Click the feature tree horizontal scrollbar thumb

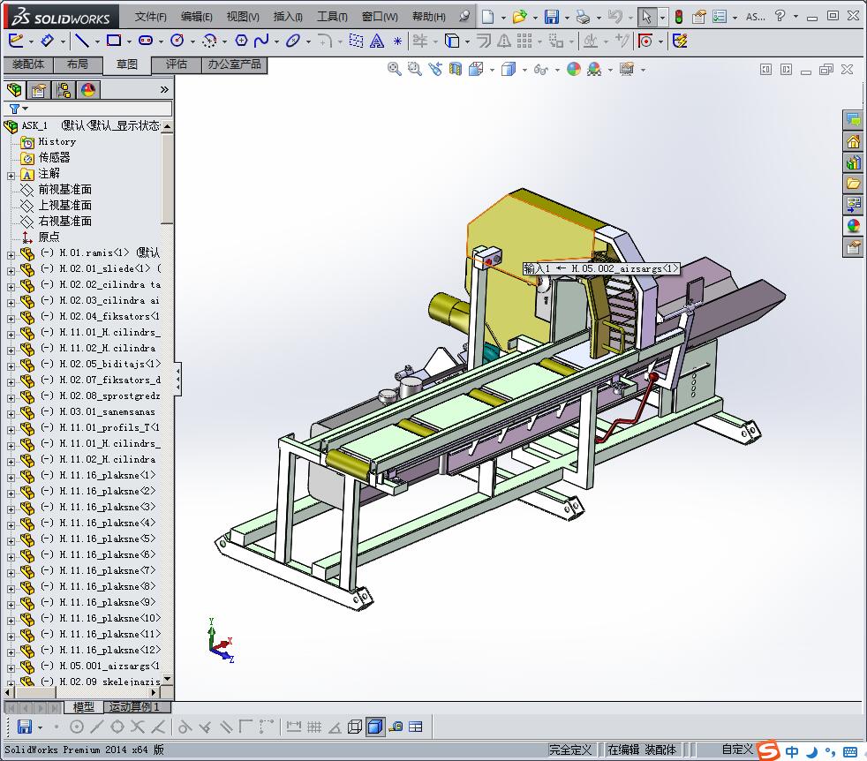click(35, 692)
